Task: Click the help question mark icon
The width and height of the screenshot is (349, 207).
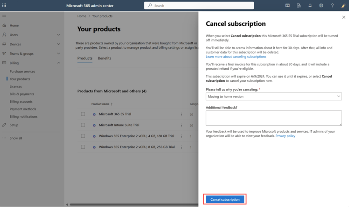Action: point(332,5)
